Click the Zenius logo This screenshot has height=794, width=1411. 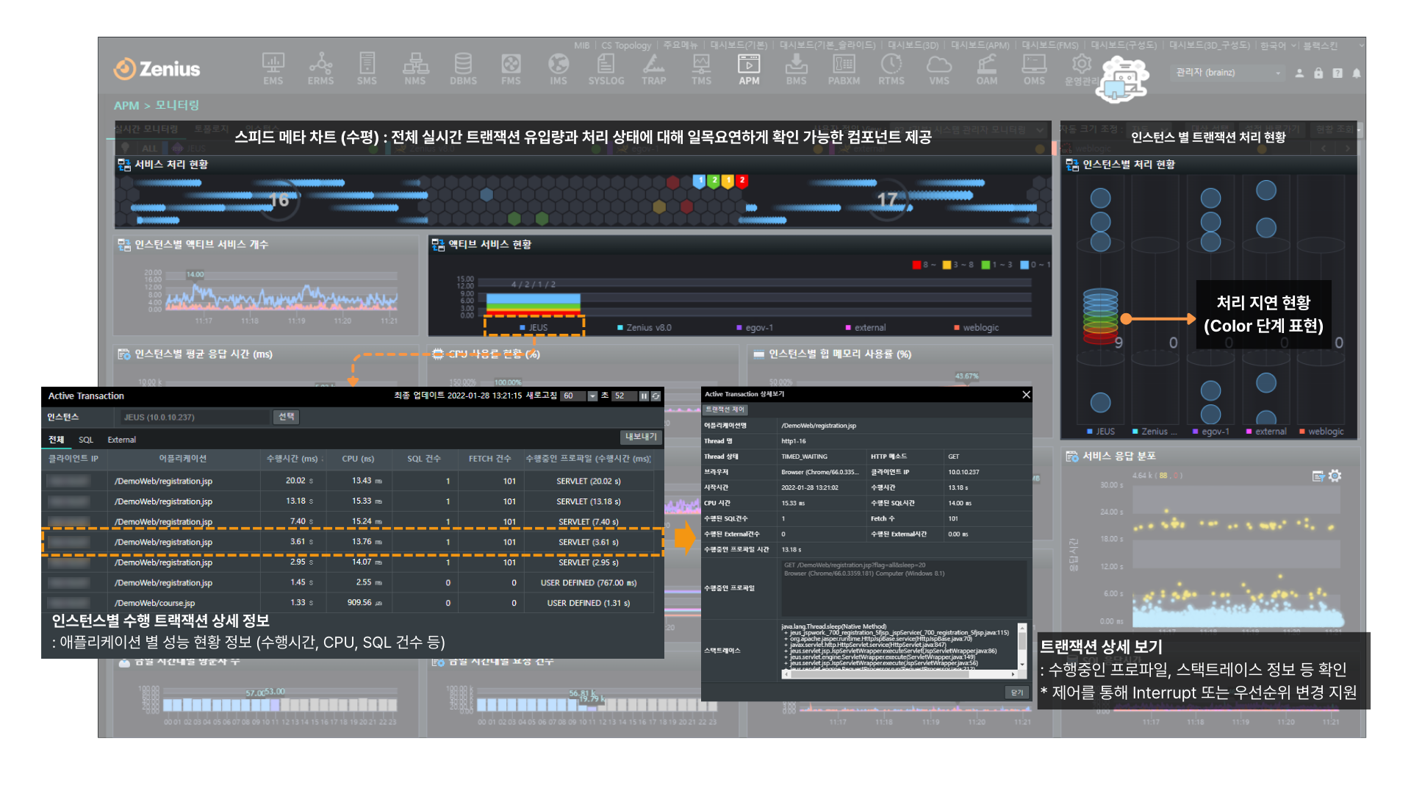157,69
